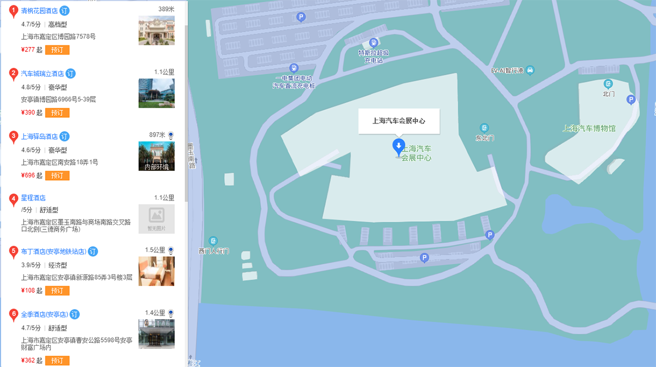Click the blue 订 badge beside 全季酒店(安亭店)
The image size is (656, 367).
(x=75, y=315)
